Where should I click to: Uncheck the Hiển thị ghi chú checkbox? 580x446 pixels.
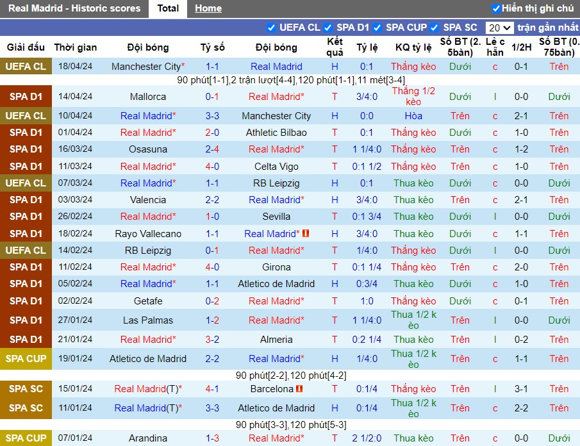pyautogui.click(x=496, y=8)
